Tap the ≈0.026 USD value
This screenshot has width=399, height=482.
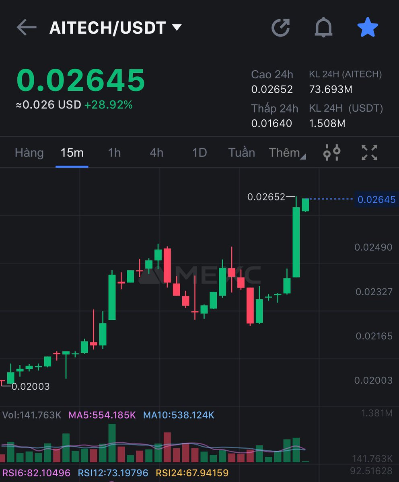tap(49, 105)
